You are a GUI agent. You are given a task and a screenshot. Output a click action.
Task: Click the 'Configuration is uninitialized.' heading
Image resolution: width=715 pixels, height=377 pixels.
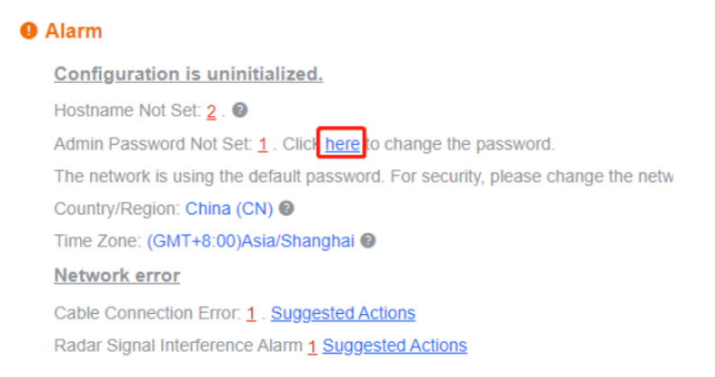point(188,74)
